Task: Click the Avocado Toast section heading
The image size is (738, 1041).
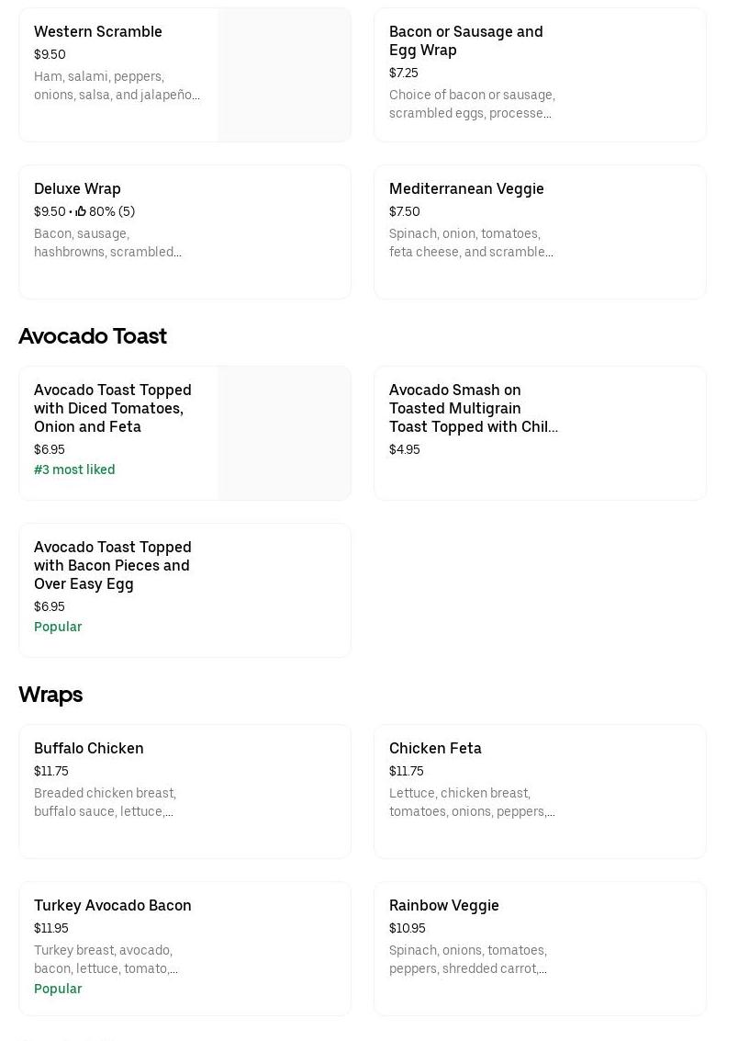Action: pyautogui.click(x=93, y=336)
